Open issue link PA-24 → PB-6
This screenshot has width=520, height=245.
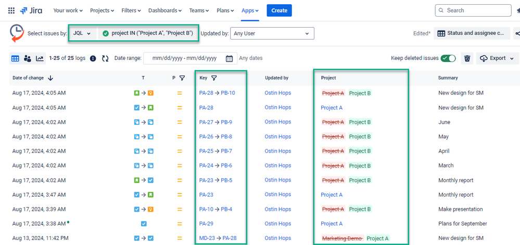[215, 165]
